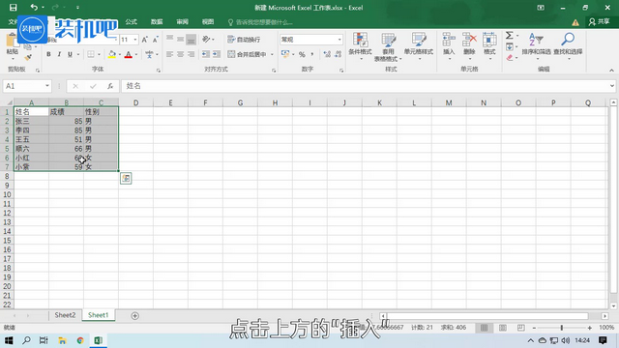Click the Tell me search box

[260, 22]
